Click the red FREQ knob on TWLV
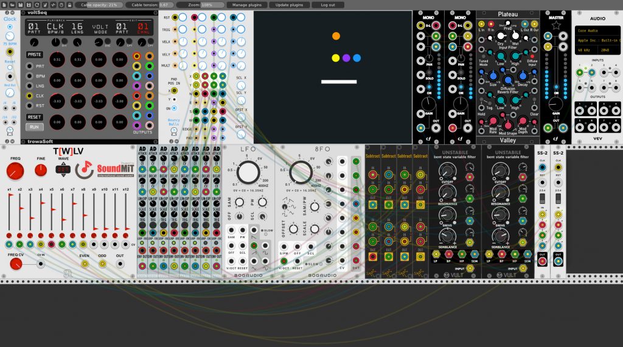This screenshot has width=623, height=347. (x=15, y=171)
